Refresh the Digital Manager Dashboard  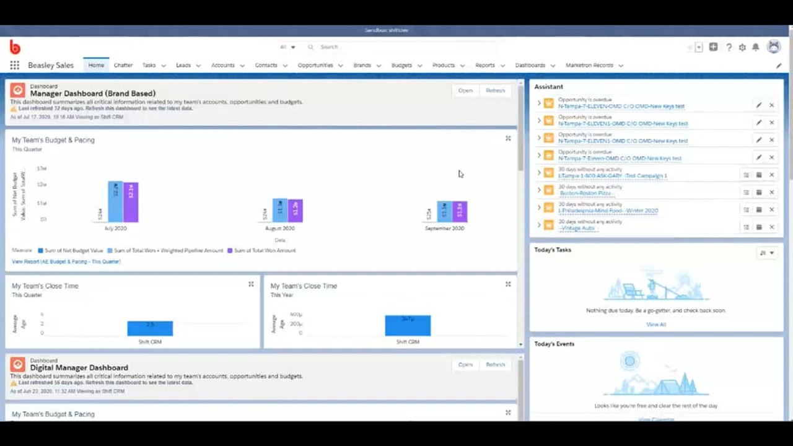click(x=496, y=365)
